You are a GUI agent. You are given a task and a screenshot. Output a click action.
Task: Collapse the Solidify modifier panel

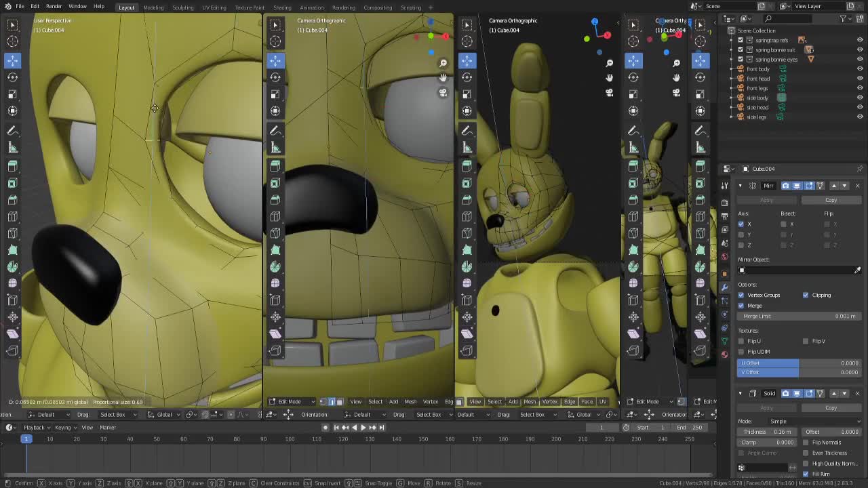point(740,393)
